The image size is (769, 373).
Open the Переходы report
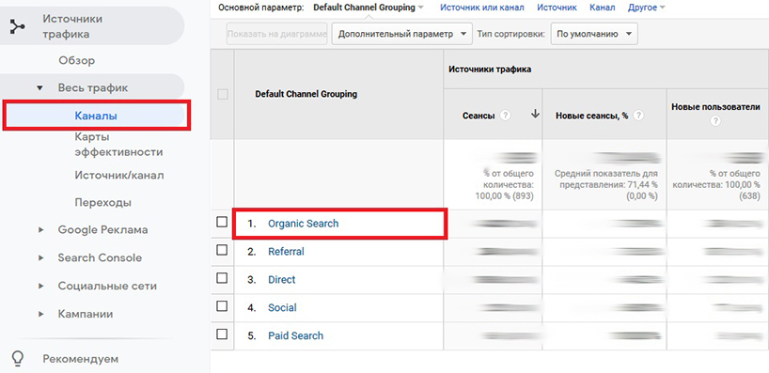(x=103, y=202)
